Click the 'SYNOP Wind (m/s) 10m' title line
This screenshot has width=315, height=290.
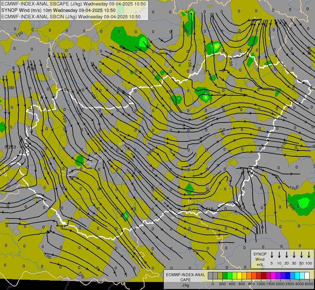coord(58,10)
